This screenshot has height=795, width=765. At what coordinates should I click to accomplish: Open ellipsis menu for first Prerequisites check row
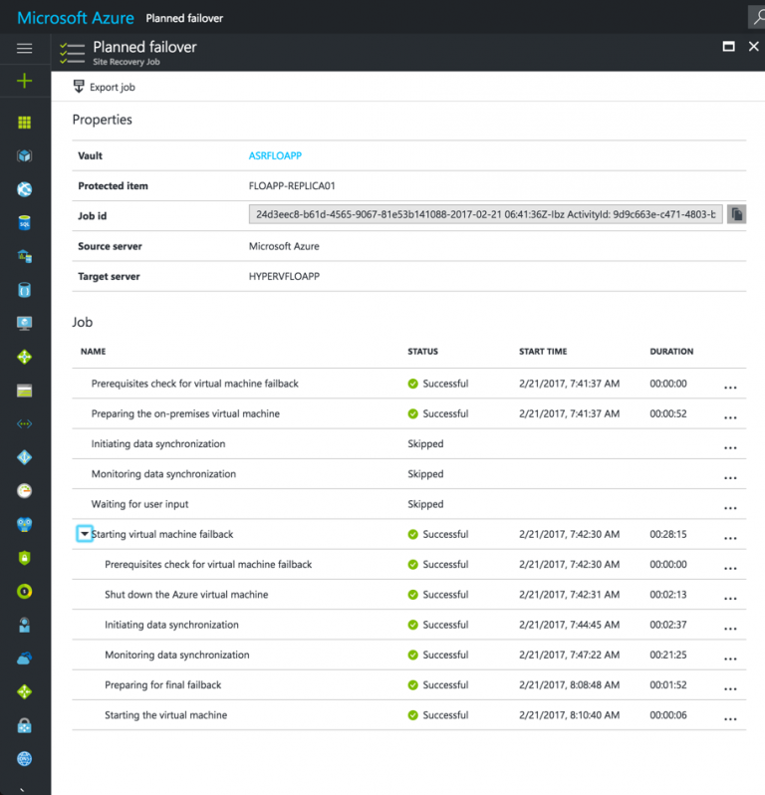coord(730,387)
